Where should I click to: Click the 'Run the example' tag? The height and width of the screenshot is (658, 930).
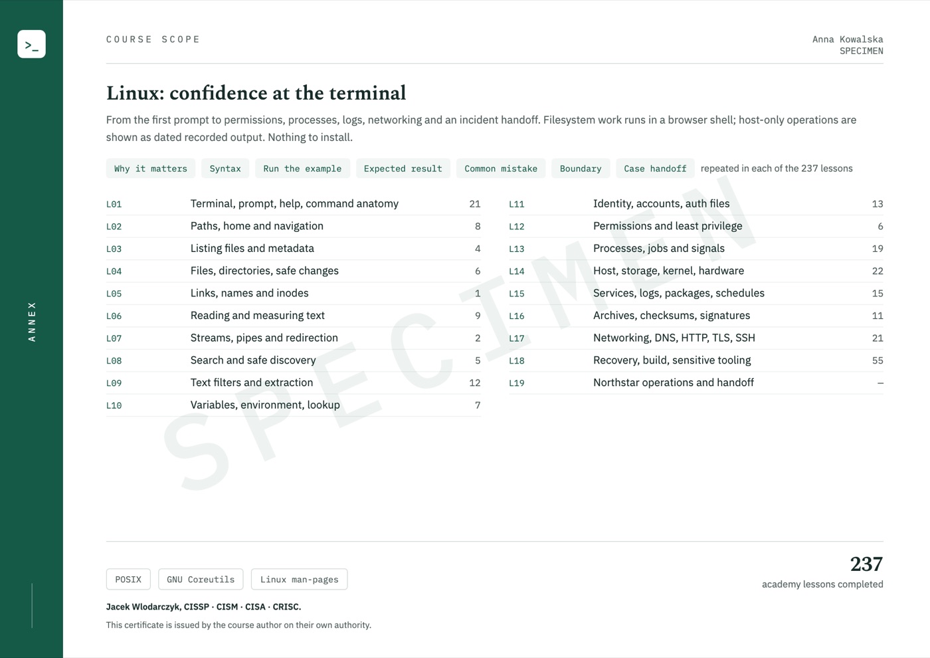302,169
